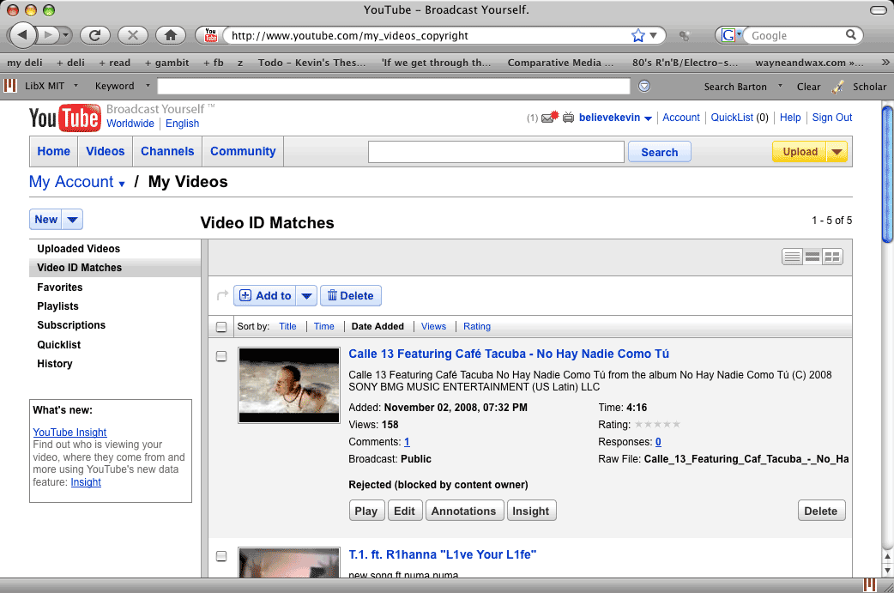Open the New button dropdown arrow
Screen dimensions: 894x593
click(x=72, y=220)
